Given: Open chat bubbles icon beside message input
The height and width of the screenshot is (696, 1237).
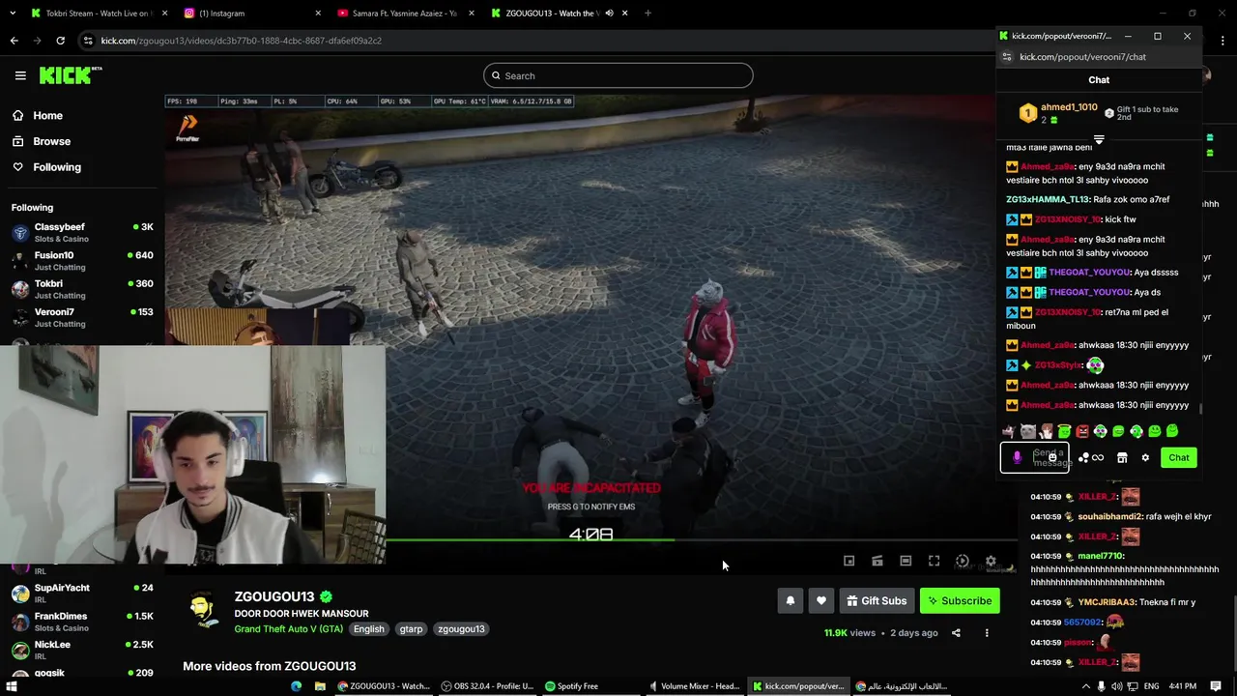Looking at the screenshot, I should coord(1083,457).
